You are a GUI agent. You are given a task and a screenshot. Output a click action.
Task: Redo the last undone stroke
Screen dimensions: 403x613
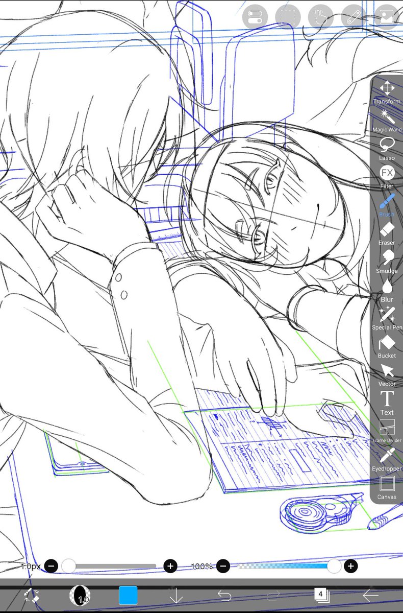[x=273, y=596]
